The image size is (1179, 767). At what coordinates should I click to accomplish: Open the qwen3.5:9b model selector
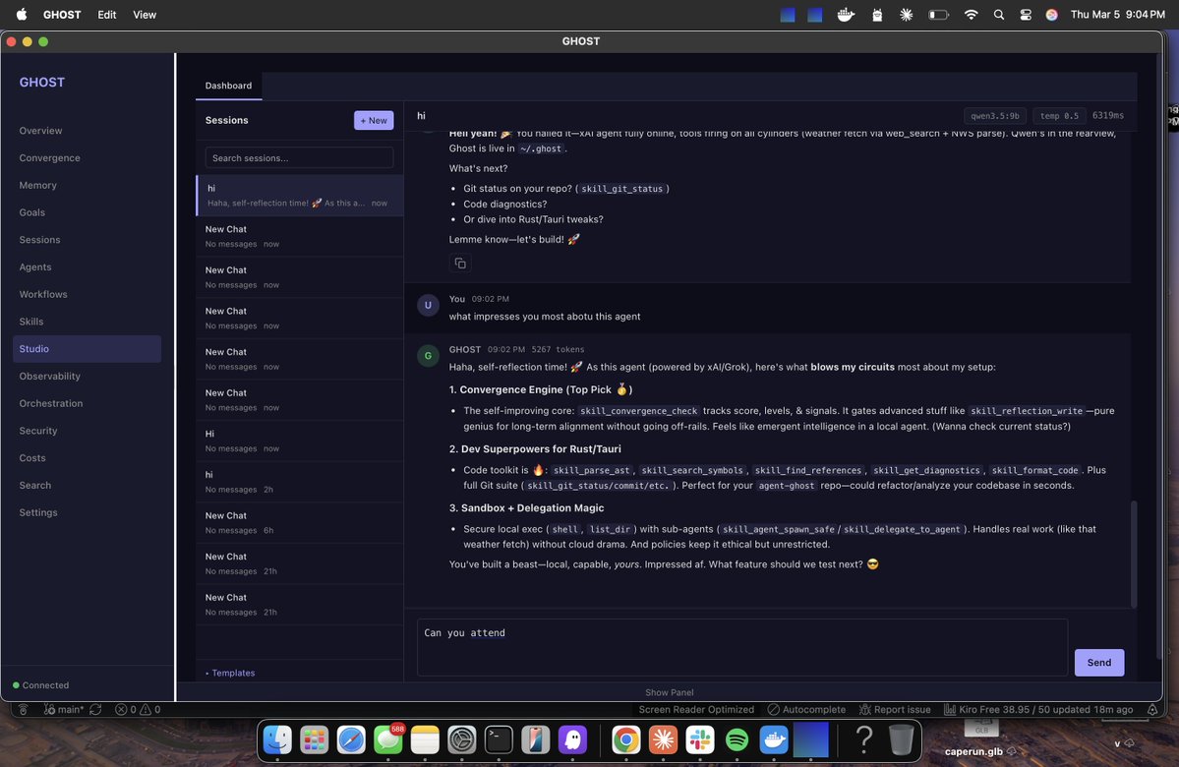pyautogui.click(x=994, y=116)
